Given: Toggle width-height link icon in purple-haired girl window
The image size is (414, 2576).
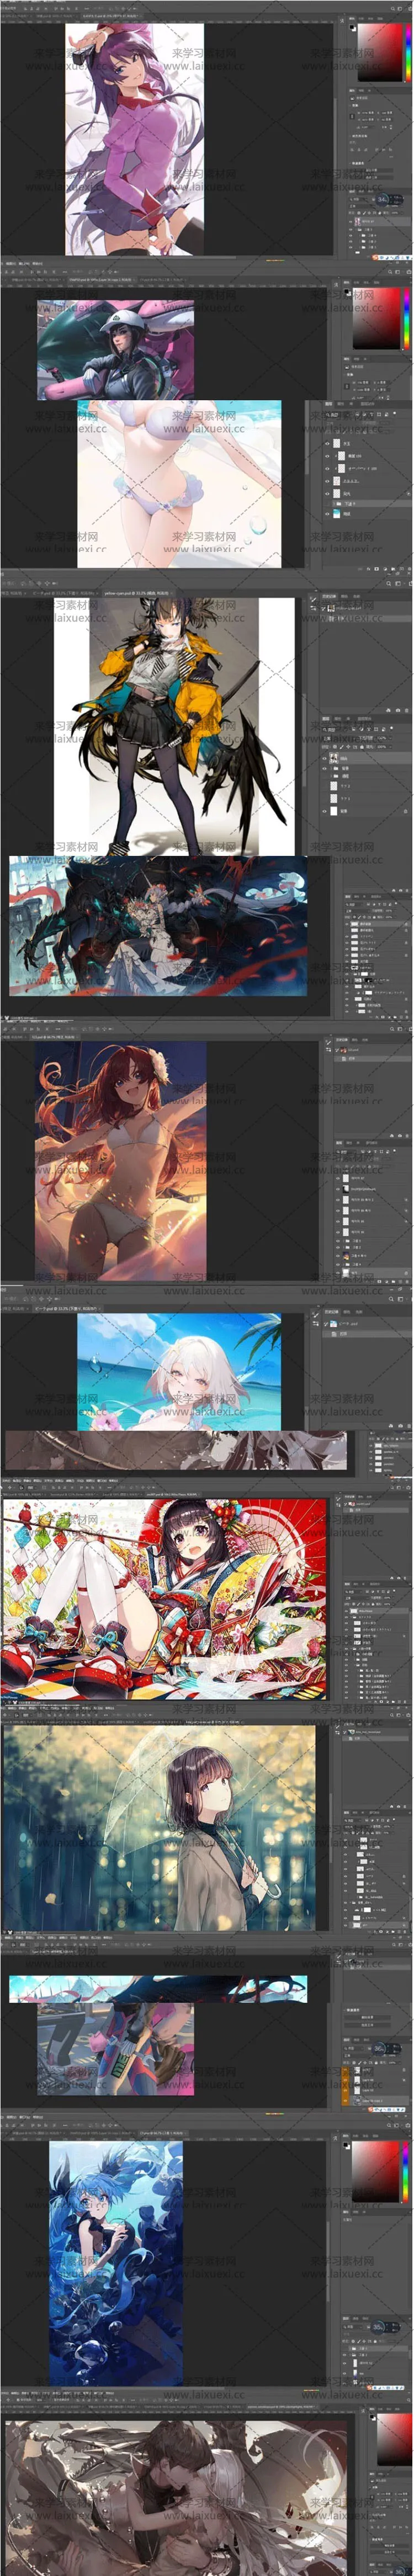Looking at the screenshot, I should point(353,117).
